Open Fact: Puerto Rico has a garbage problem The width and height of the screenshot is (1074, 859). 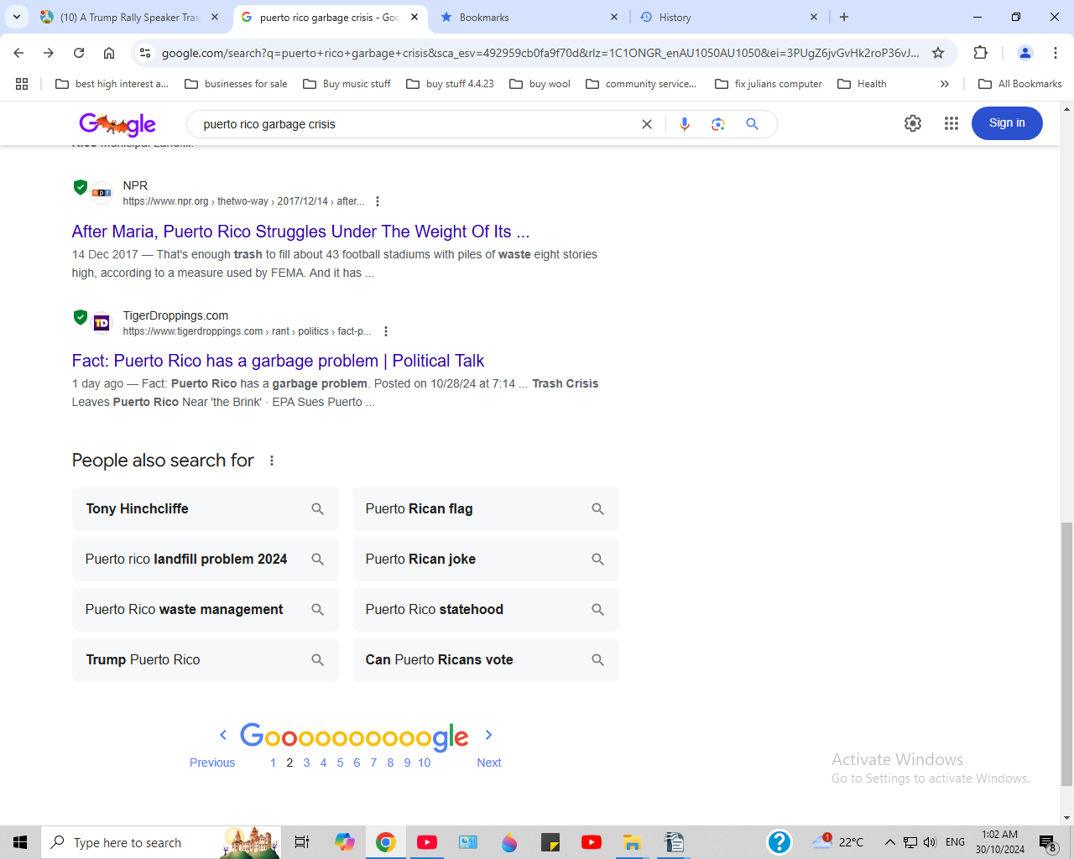278,361
